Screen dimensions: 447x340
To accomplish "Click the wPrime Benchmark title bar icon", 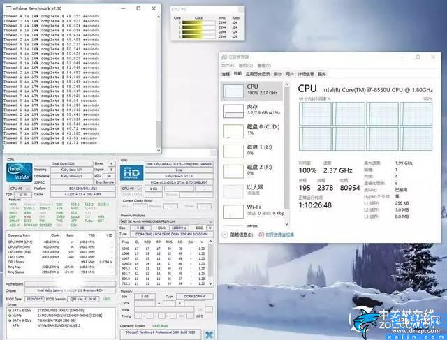I will pos(8,8).
